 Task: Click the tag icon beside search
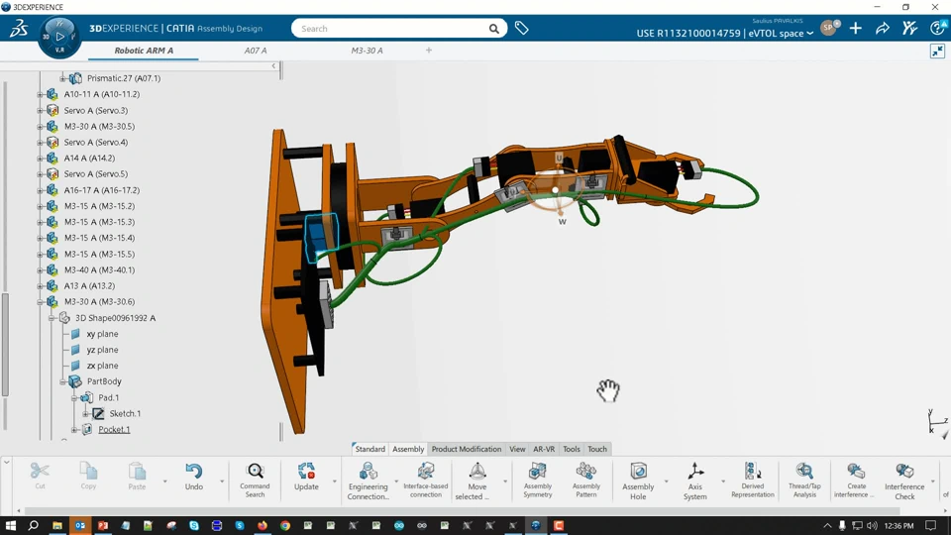pos(522,28)
